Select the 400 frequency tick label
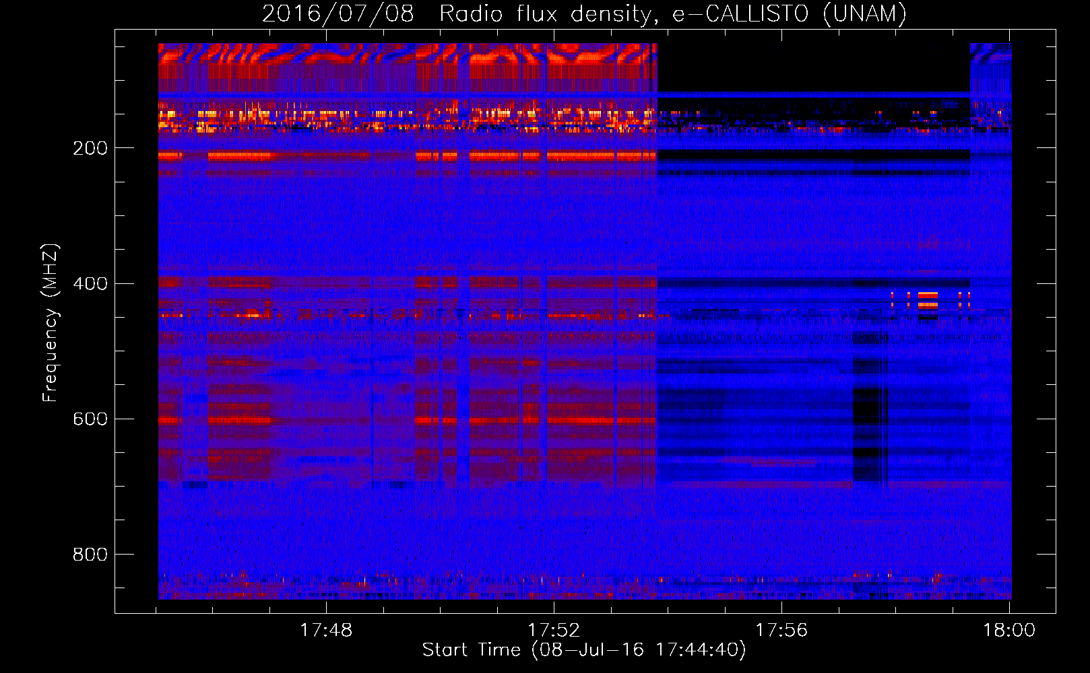This screenshot has width=1090, height=673. click(90, 283)
